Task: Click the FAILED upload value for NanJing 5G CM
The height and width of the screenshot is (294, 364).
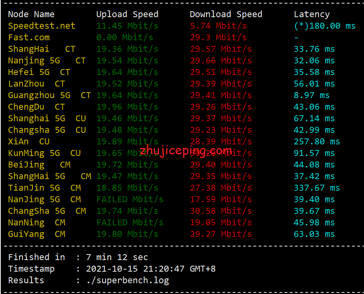Action: (129, 199)
